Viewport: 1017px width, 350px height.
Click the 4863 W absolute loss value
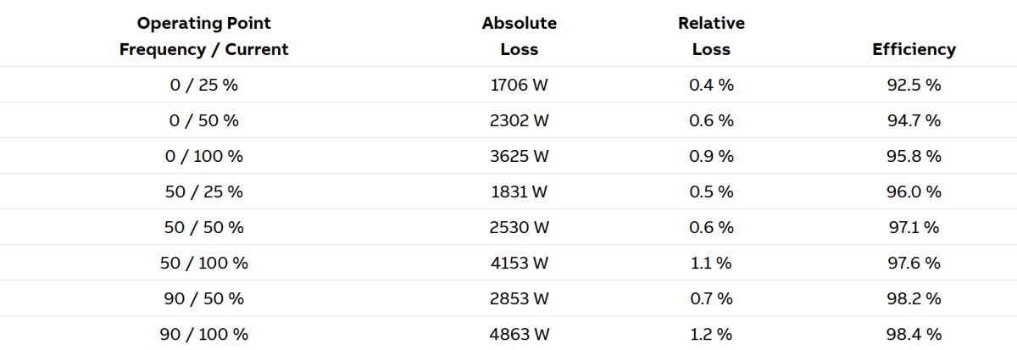coord(519,334)
